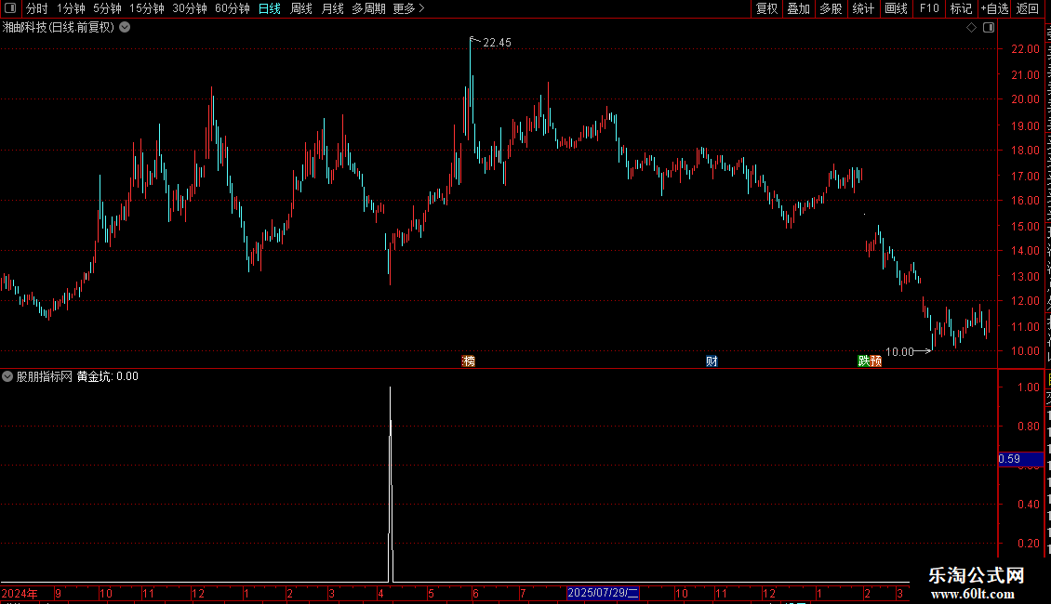Open the 画线 drawing tools
This screenshot has width=1051, height=604.
897,8
